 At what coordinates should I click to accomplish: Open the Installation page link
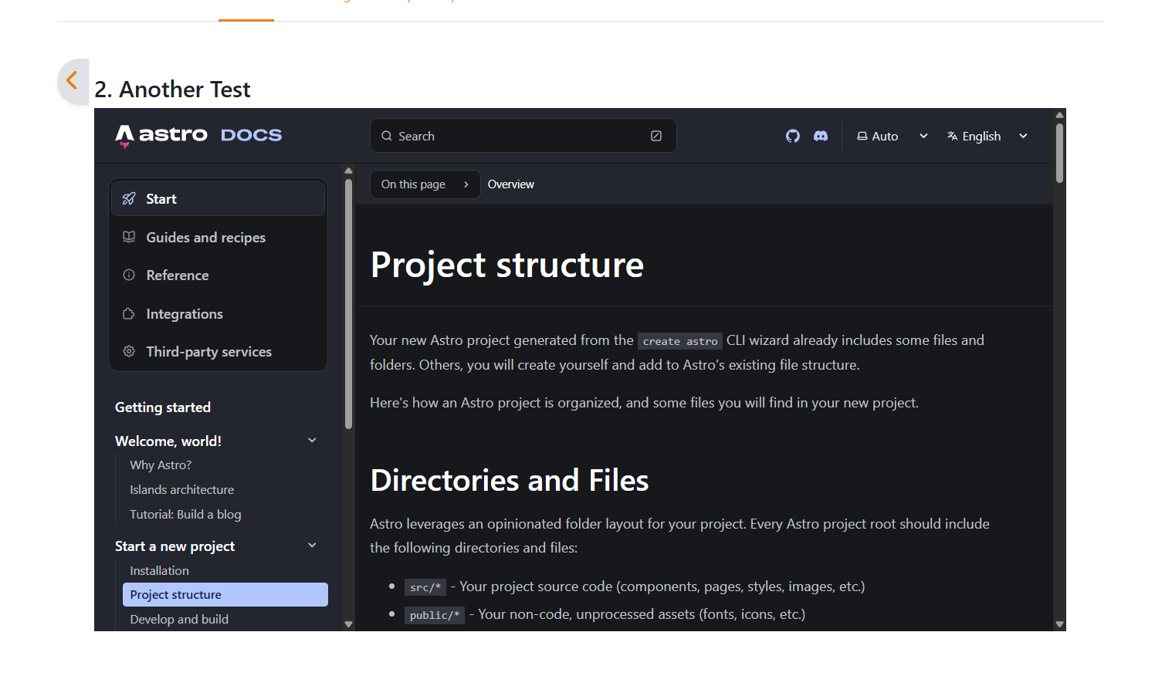159,570
